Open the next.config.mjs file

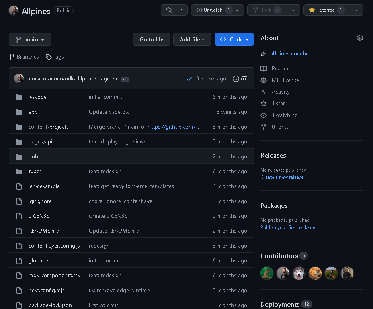(x=47, y=290)
